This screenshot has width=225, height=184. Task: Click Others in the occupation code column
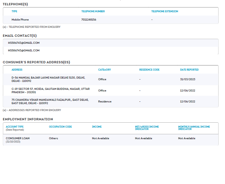coord(53,138)
